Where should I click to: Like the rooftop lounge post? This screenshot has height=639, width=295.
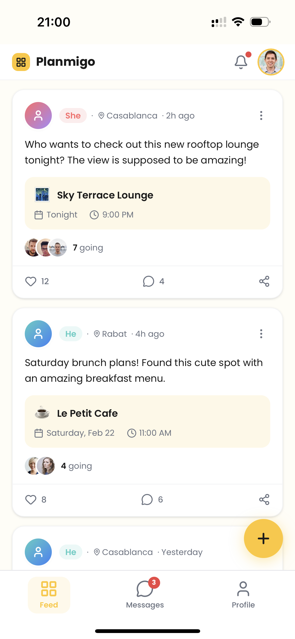coord(31,281)
